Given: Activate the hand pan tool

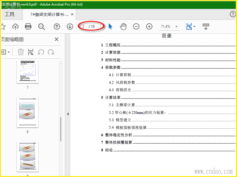Looking at the screenshot, I should 123,27.
